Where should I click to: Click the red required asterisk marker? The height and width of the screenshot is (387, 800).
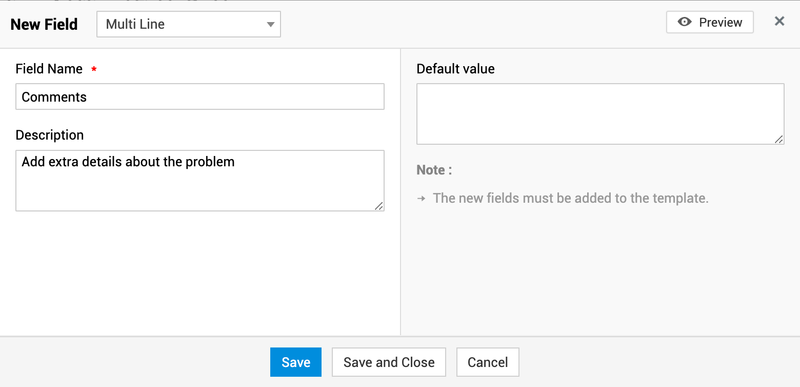click(94, 69)
